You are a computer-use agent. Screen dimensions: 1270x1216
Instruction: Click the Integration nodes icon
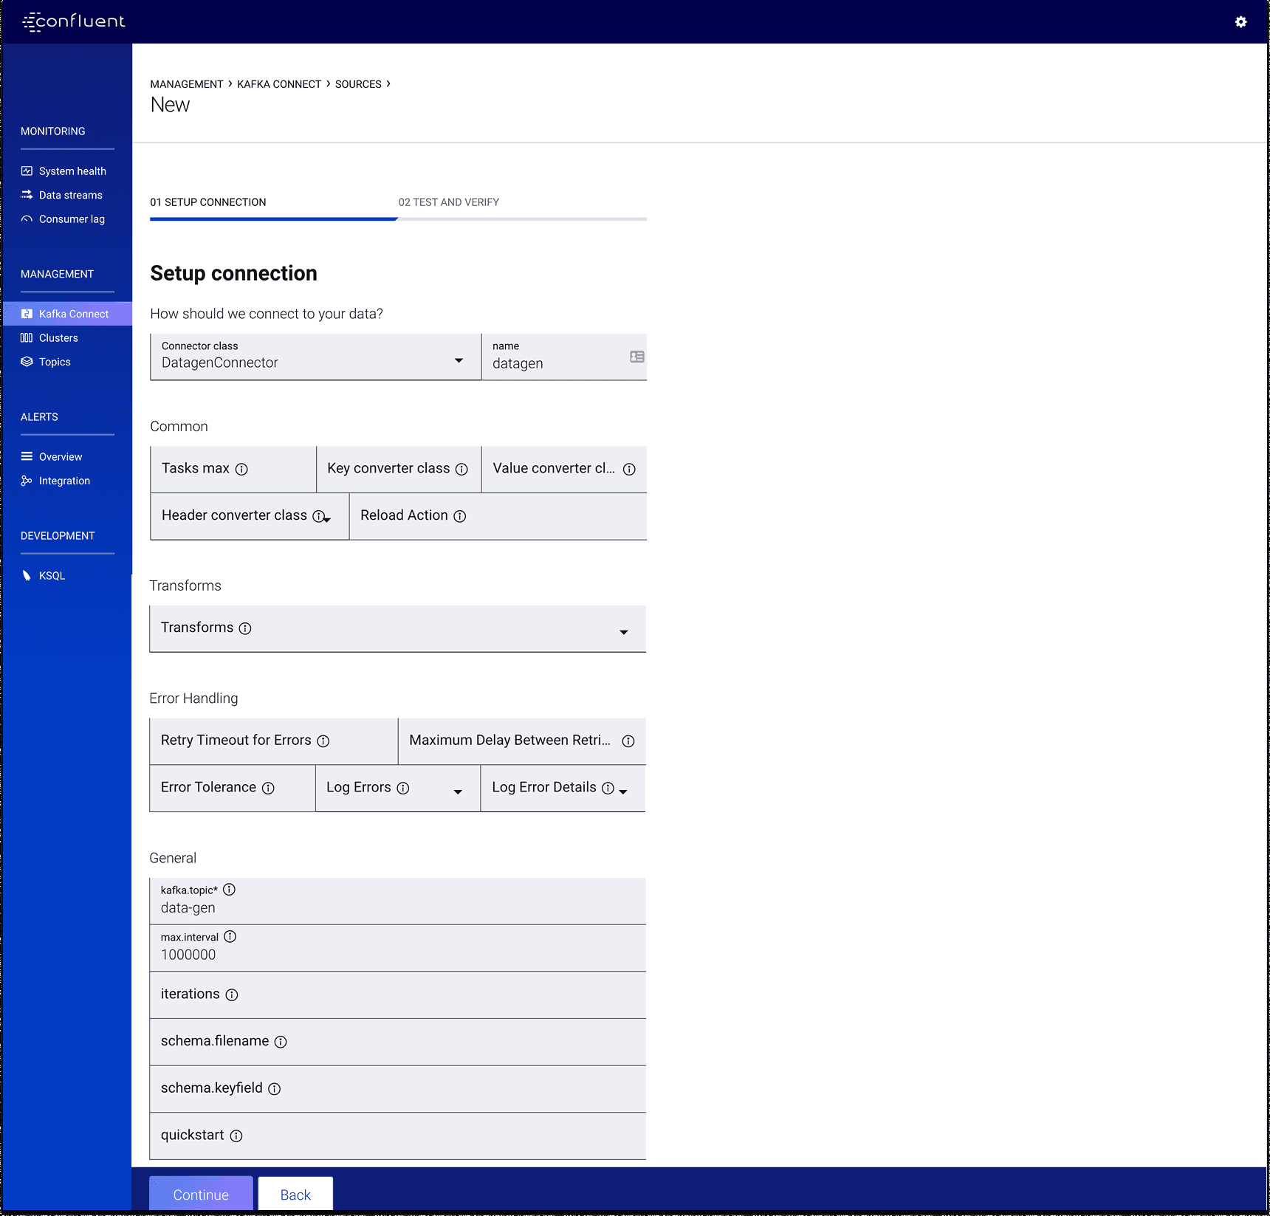point(27,481)
